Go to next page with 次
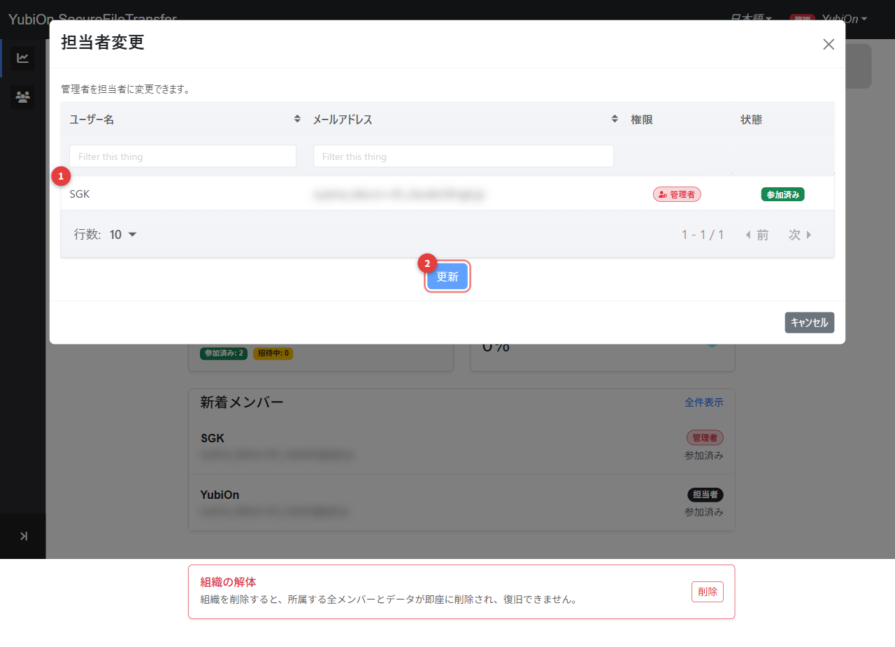 point(800,235)
